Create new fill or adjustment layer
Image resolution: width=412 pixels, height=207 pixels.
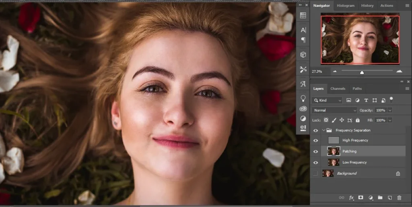coord(371,198)
